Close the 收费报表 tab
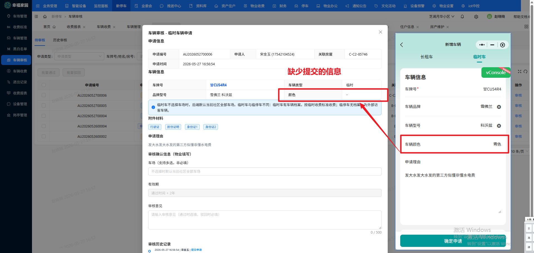 coord(84,27)
